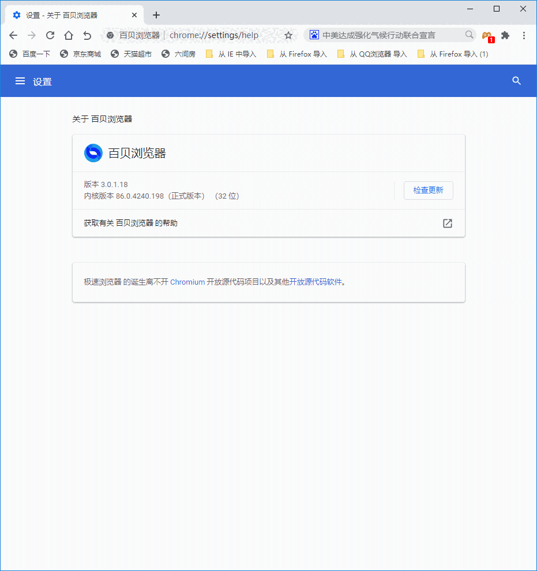This screenshot has width=537, height=571.
Task: Reload the page with the refresh icon
Action: 50,35
